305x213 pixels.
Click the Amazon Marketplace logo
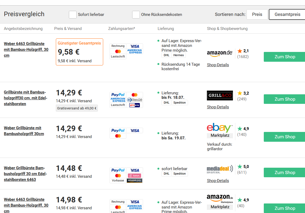click(220, 202)
